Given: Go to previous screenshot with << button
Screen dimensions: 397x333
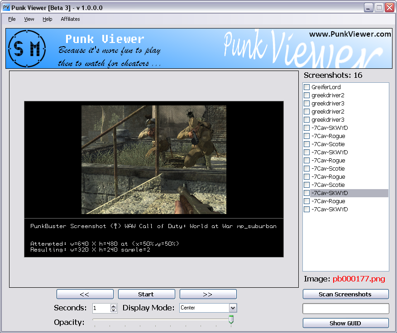Looking at the screenshot, I should pos(85,294).
